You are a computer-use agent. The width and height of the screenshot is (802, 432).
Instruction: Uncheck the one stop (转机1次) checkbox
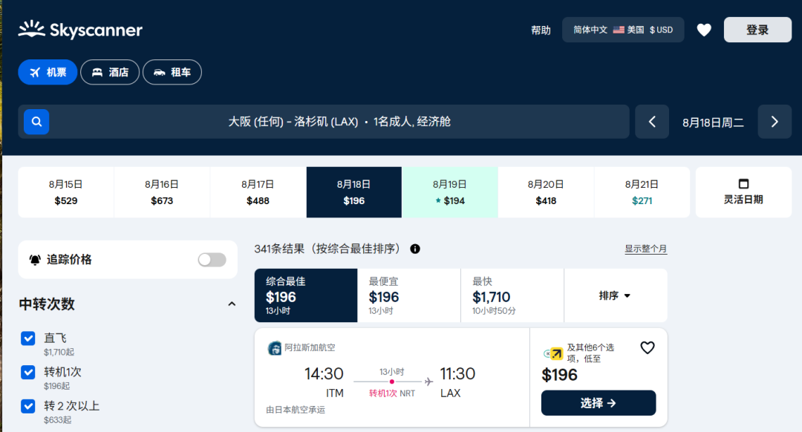pyautogui.click(x=28, y=373)
